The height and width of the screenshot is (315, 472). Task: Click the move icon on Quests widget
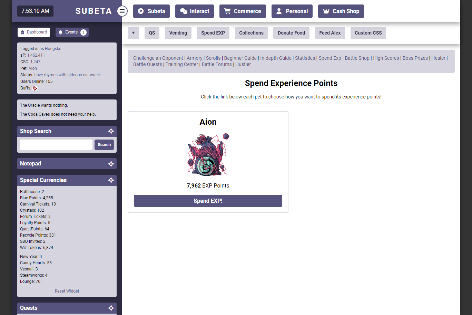(x=111, y=308)
